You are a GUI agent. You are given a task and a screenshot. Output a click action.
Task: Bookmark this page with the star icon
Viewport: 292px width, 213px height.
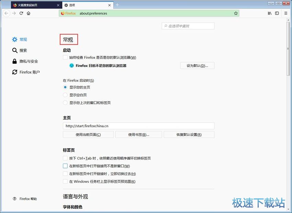point(236,13)
